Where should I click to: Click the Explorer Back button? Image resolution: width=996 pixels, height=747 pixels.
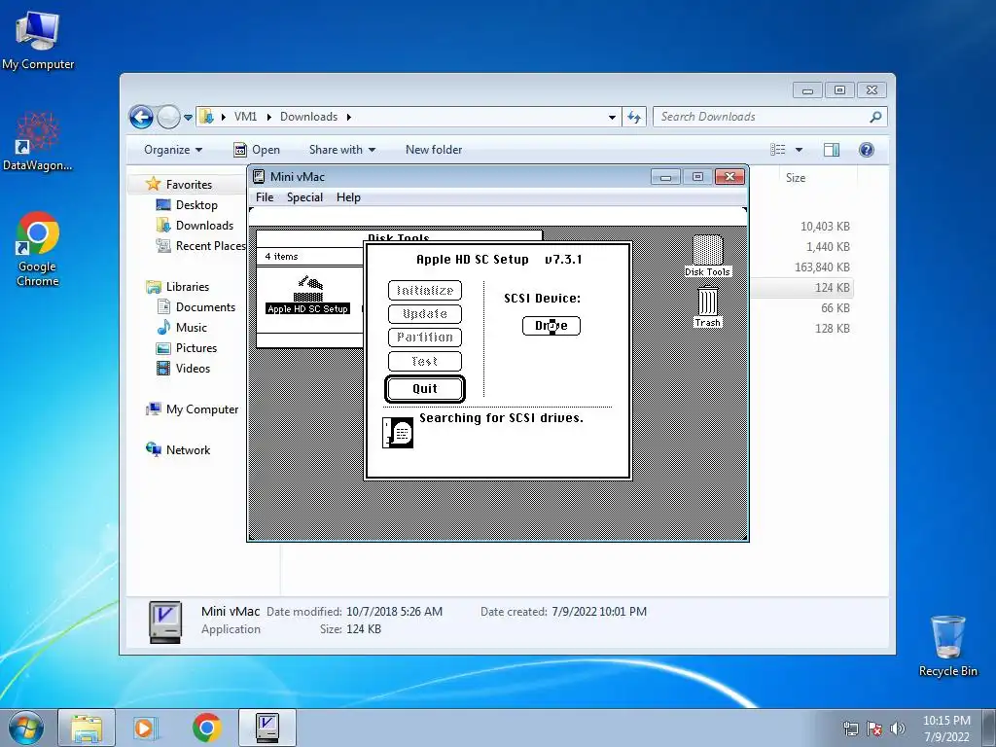click(141, 117)
